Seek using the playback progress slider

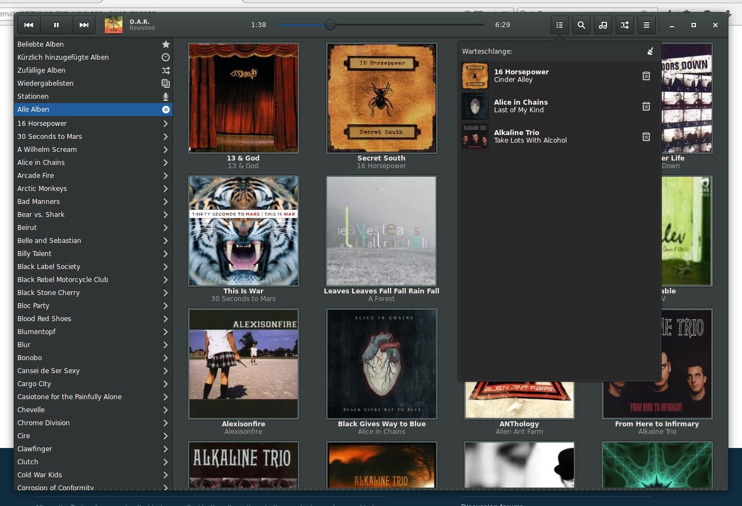381,25
